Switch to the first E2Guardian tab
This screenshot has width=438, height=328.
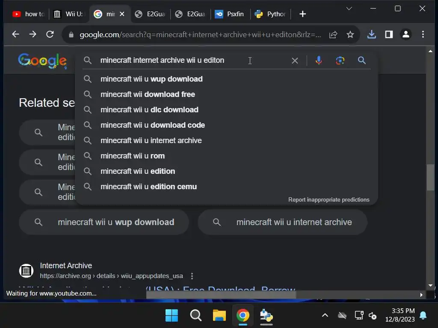coord(150,14)
